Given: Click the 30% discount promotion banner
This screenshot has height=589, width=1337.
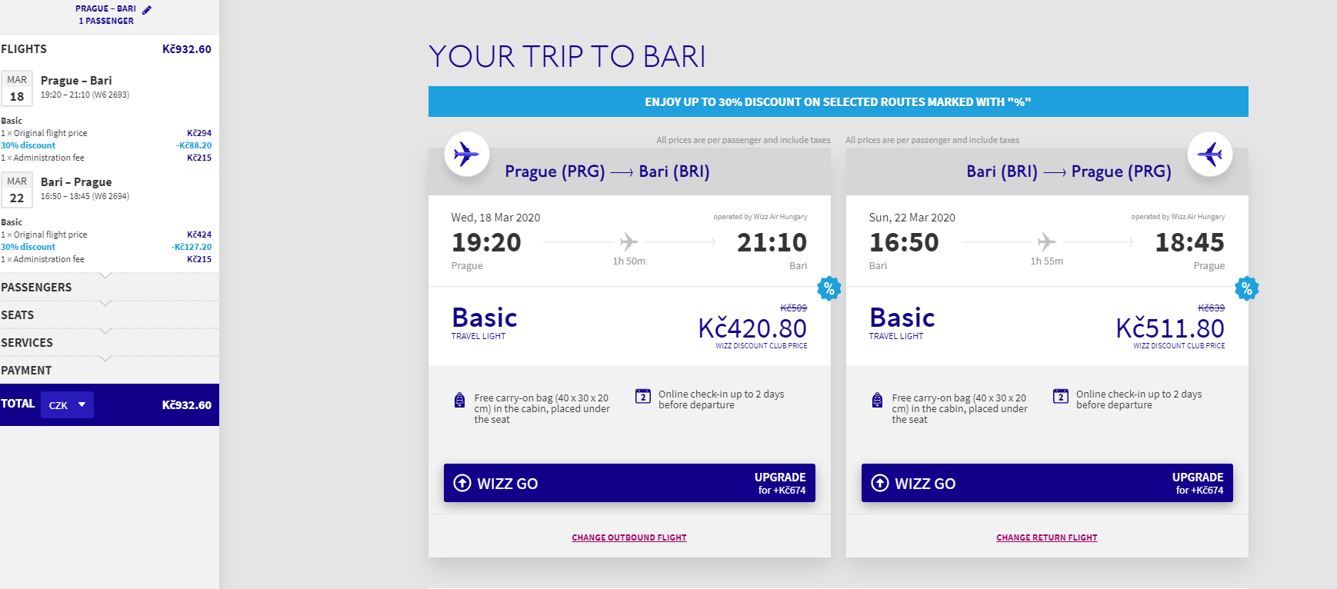Looking at the screenshot, I should pyautogui.click(x=838, y=101).
